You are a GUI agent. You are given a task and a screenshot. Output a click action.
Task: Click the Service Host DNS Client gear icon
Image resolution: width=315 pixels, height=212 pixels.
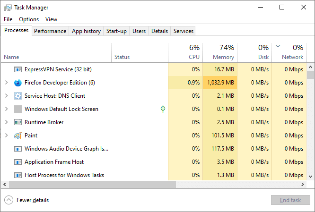pyautogui.click(x=18, y=96)
